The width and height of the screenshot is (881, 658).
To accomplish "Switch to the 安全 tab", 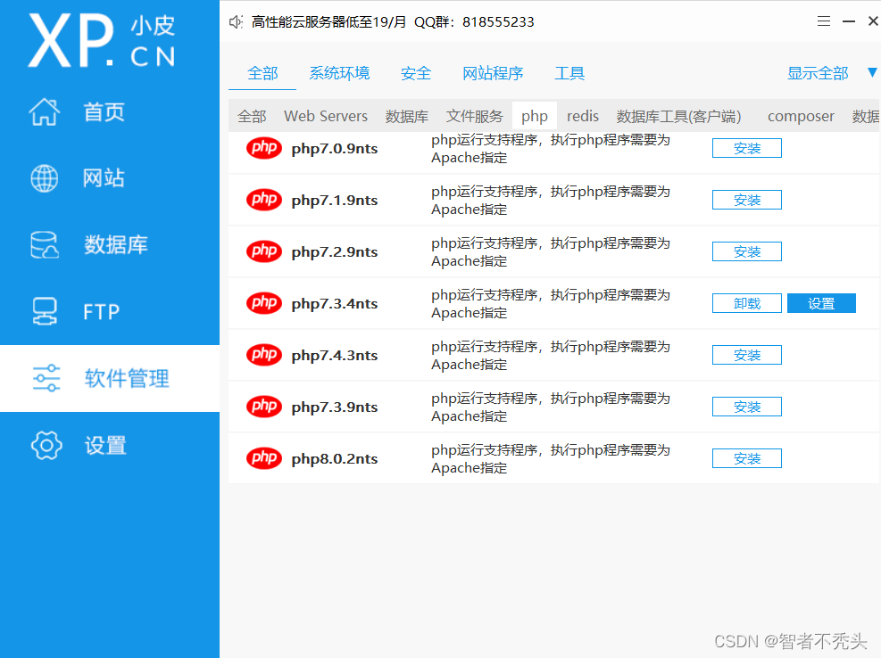I will 416,73.
